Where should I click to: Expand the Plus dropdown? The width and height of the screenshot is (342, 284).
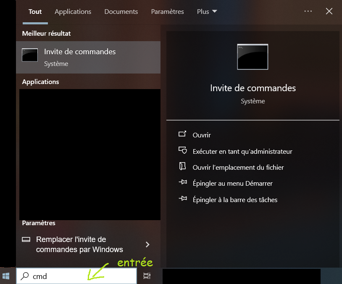(x=207, y=12)
